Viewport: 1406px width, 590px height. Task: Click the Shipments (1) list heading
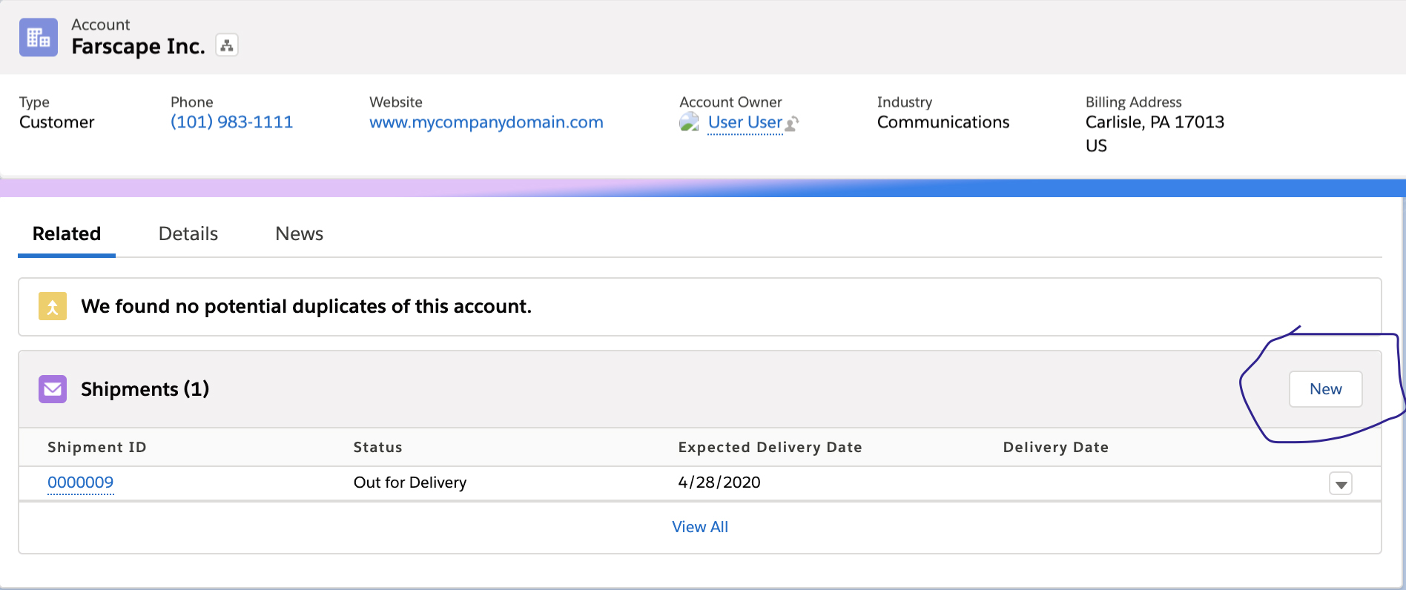tap(145, 389)
